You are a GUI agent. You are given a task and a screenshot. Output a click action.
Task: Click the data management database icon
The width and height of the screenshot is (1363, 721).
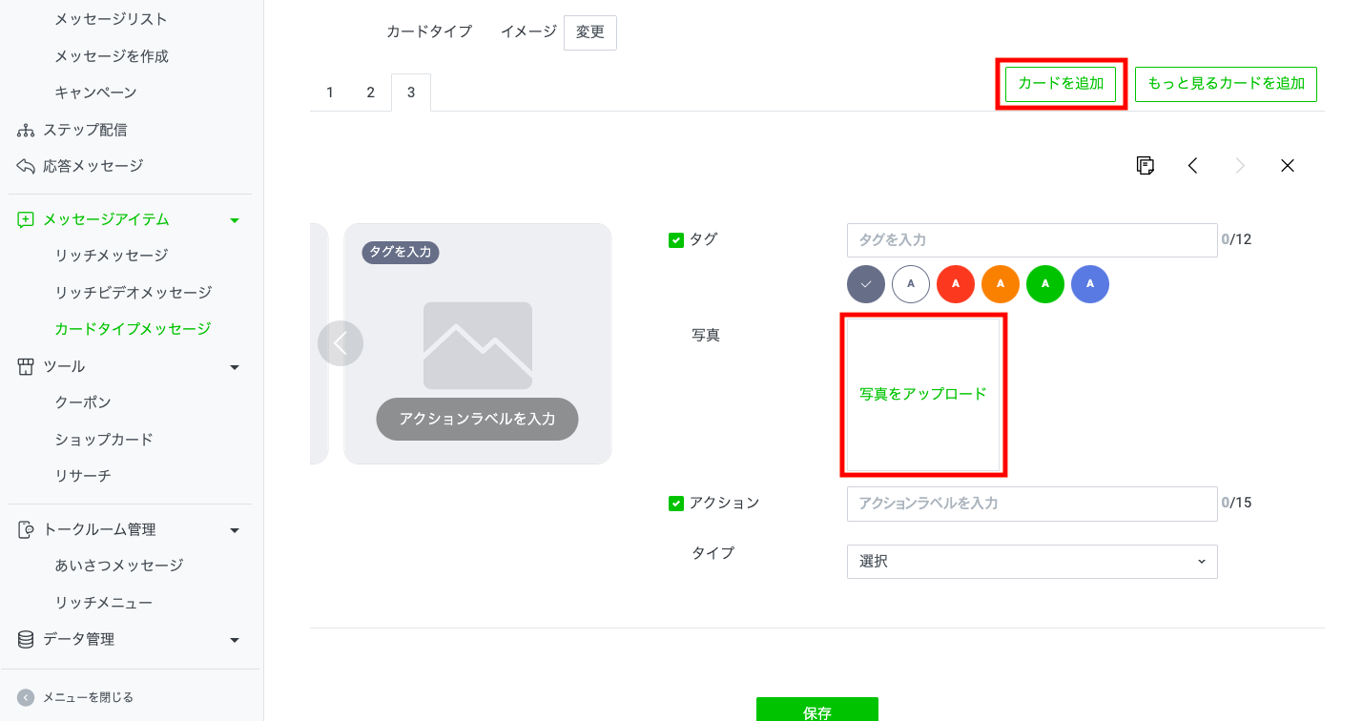tap(26, 639)
